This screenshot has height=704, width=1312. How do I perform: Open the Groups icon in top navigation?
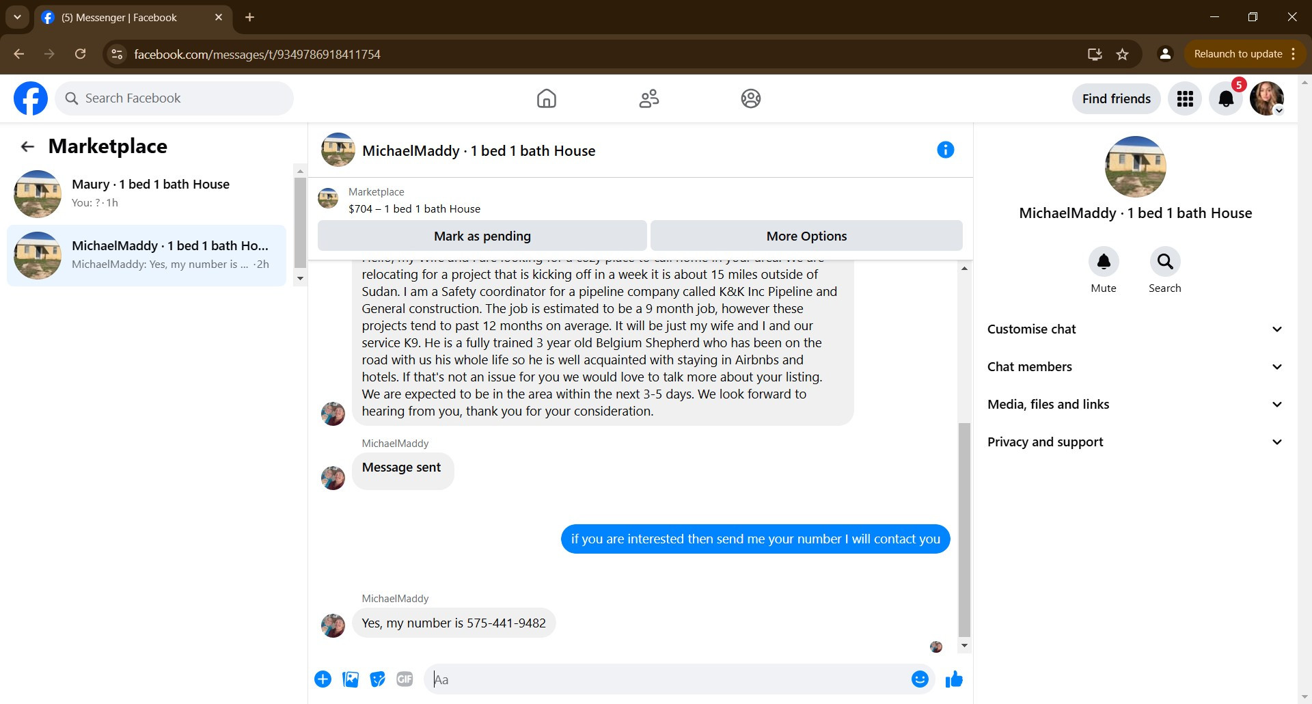(x=751, y=98)
